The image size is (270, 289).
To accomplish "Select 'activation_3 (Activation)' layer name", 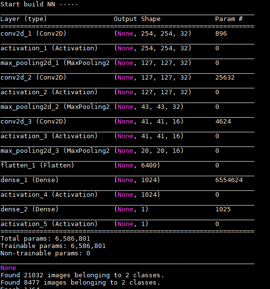I will coord(49,136).
